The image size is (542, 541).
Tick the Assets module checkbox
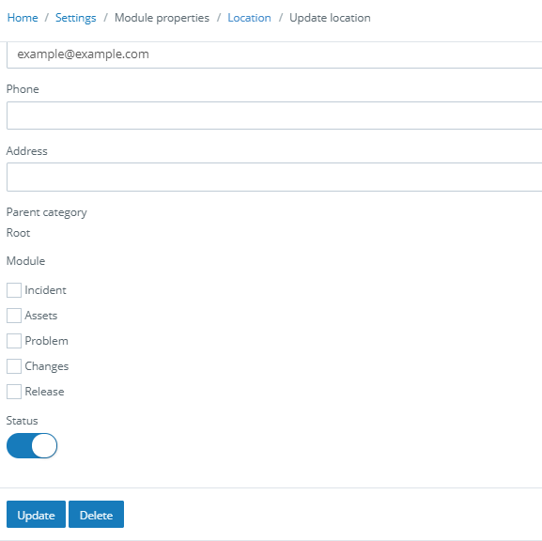tap(14, 316)
